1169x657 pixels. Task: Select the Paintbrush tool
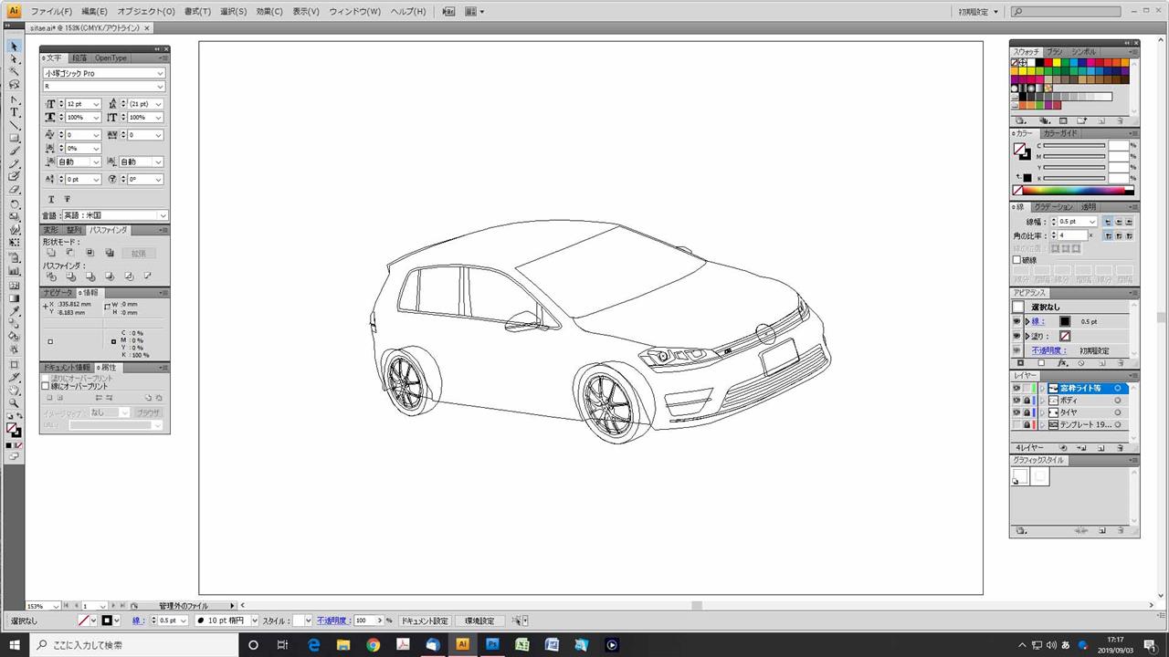[x=15, y=151]
